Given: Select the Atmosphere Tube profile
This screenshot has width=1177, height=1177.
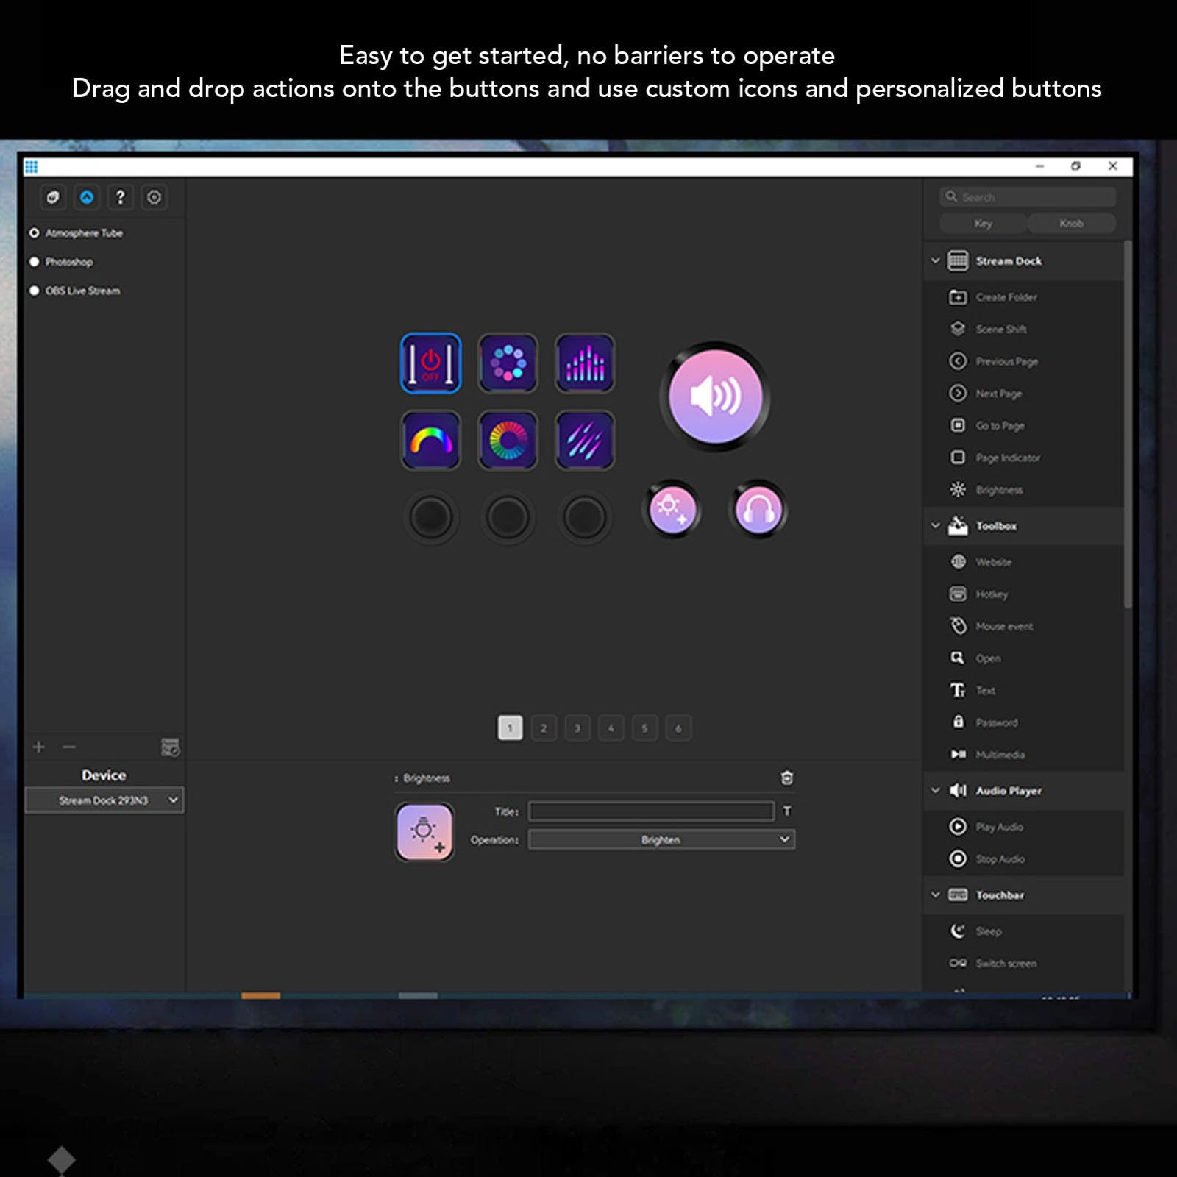Looking at the screenshot, I should click(84, 233).
